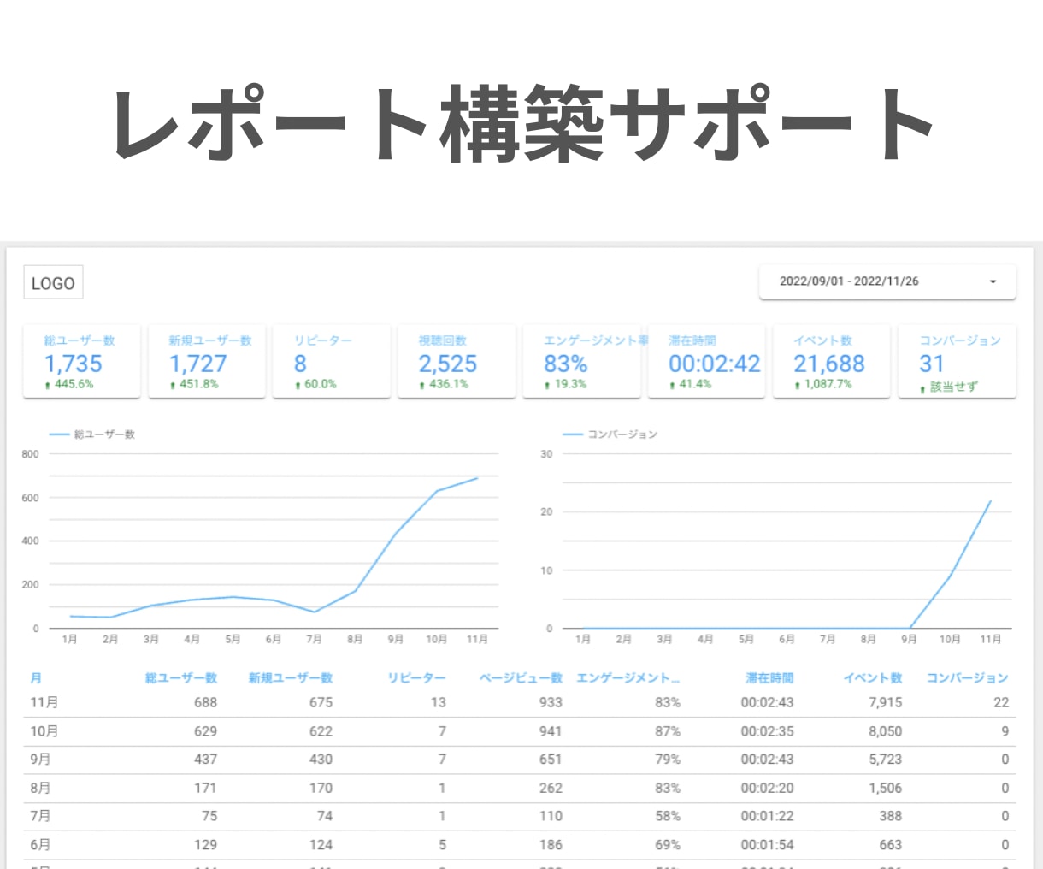Viewport: 1043px width, 869px height.
Task: Click the LOGO placeholder box
Action: coord(53,283)
